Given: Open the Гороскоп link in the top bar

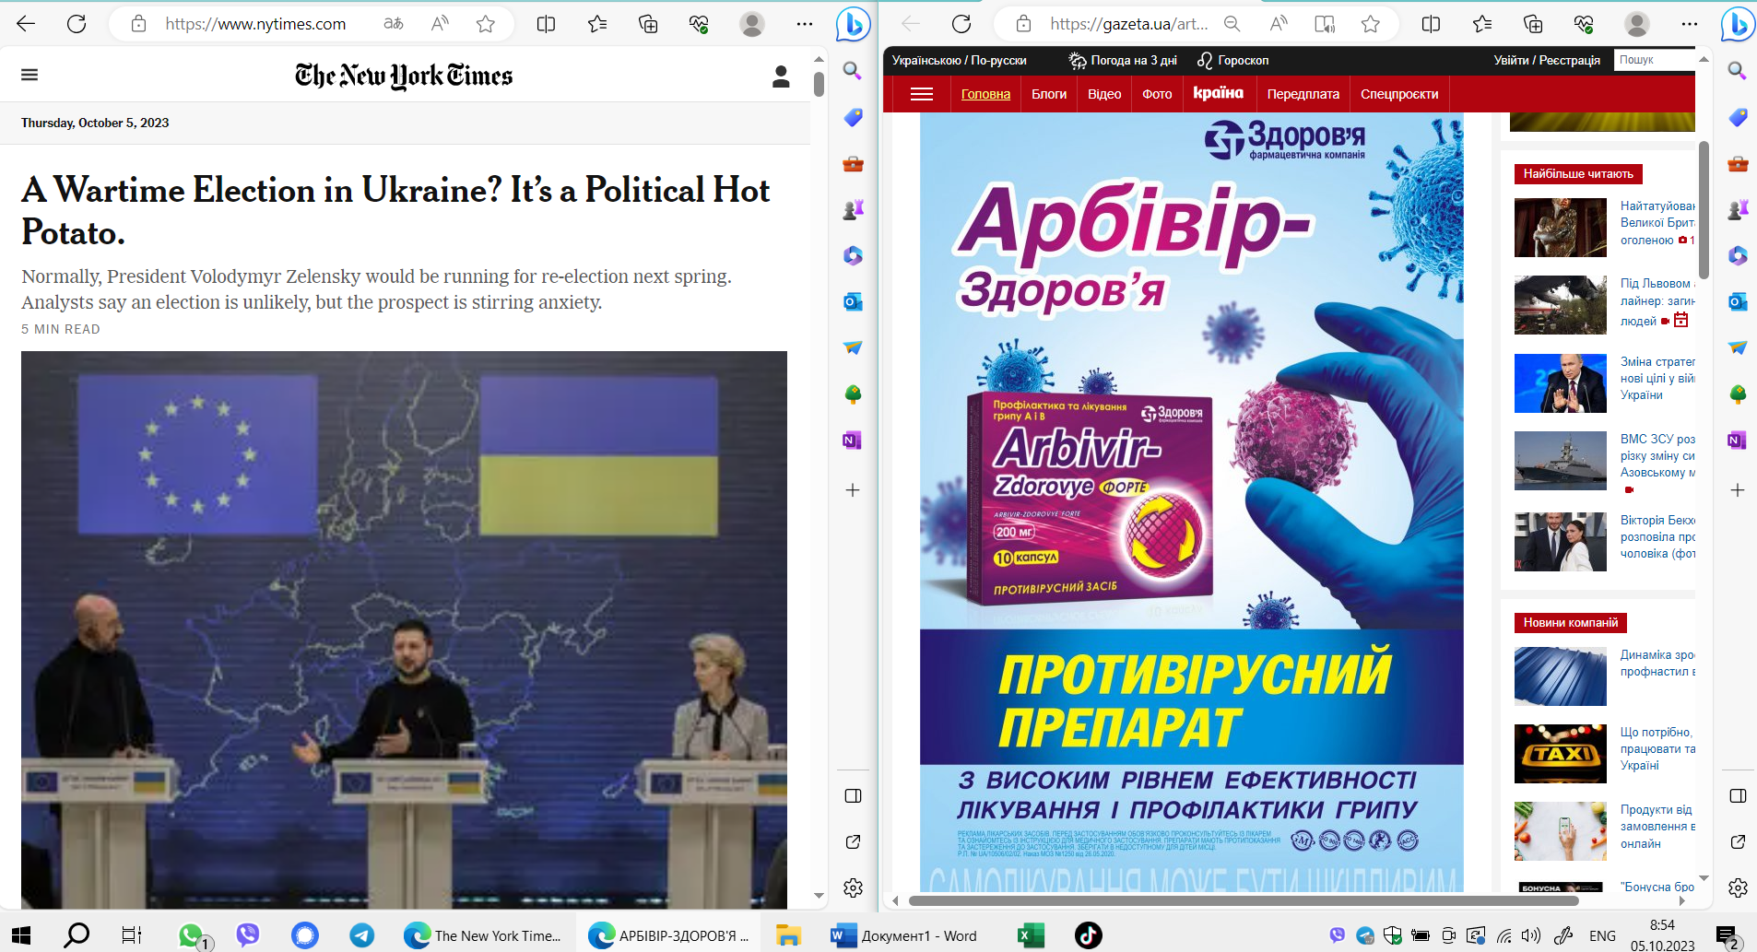Looking at the screenshot, I should pyautogui.click(x=1233, y=61).
